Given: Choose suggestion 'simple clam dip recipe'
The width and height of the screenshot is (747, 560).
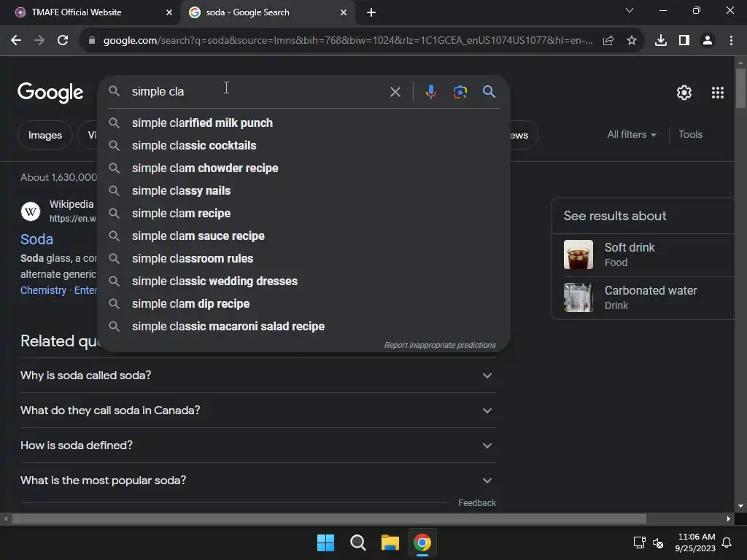Looking at the screenshot, I should [x=303, y=304].
